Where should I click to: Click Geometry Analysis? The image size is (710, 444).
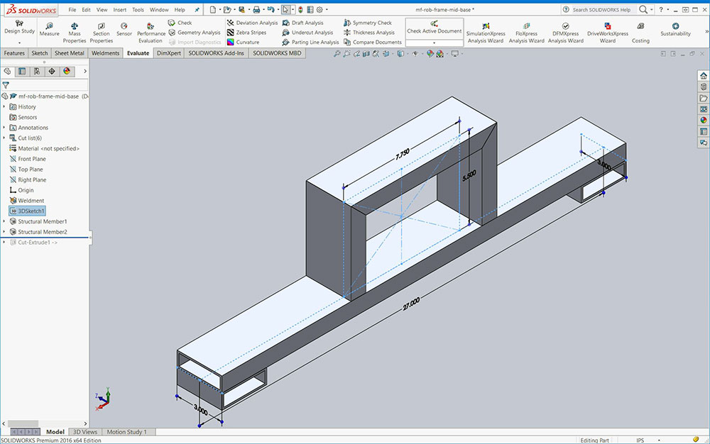194,33
